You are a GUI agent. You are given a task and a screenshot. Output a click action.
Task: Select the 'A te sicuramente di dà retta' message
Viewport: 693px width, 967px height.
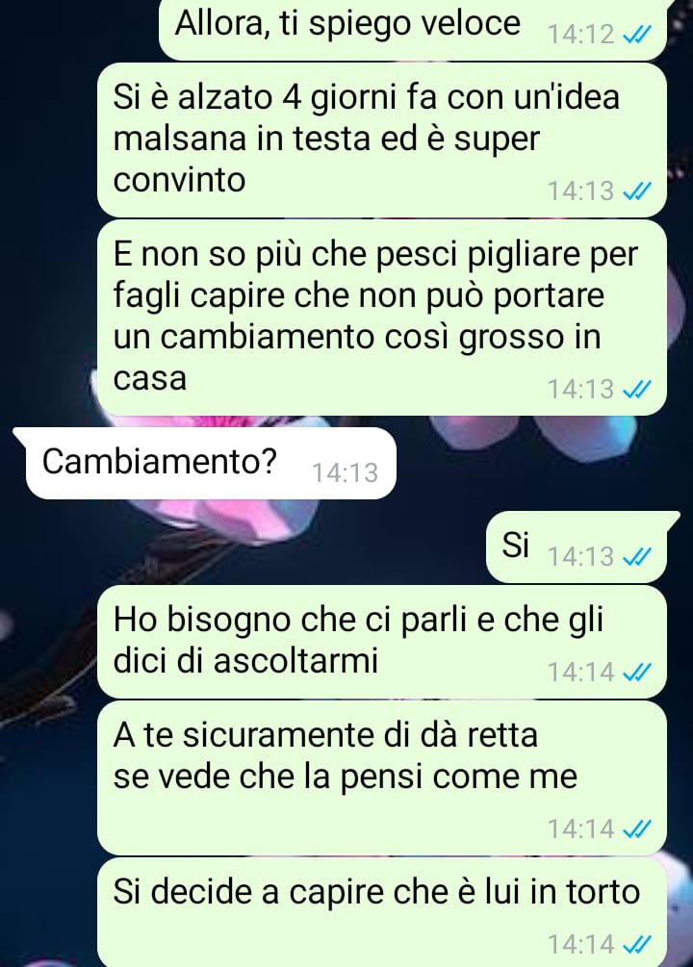[x=382, y=778]
